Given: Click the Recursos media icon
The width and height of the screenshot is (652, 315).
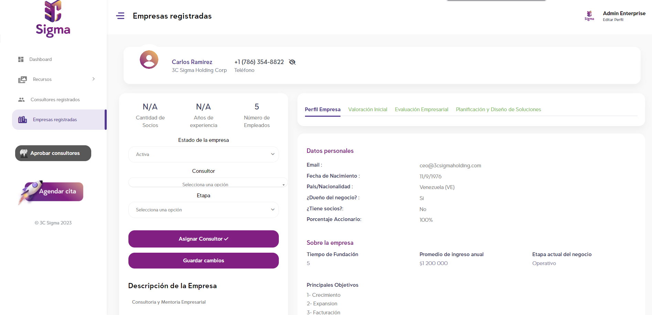Looking at the screenshot, I should click(22, 80).
